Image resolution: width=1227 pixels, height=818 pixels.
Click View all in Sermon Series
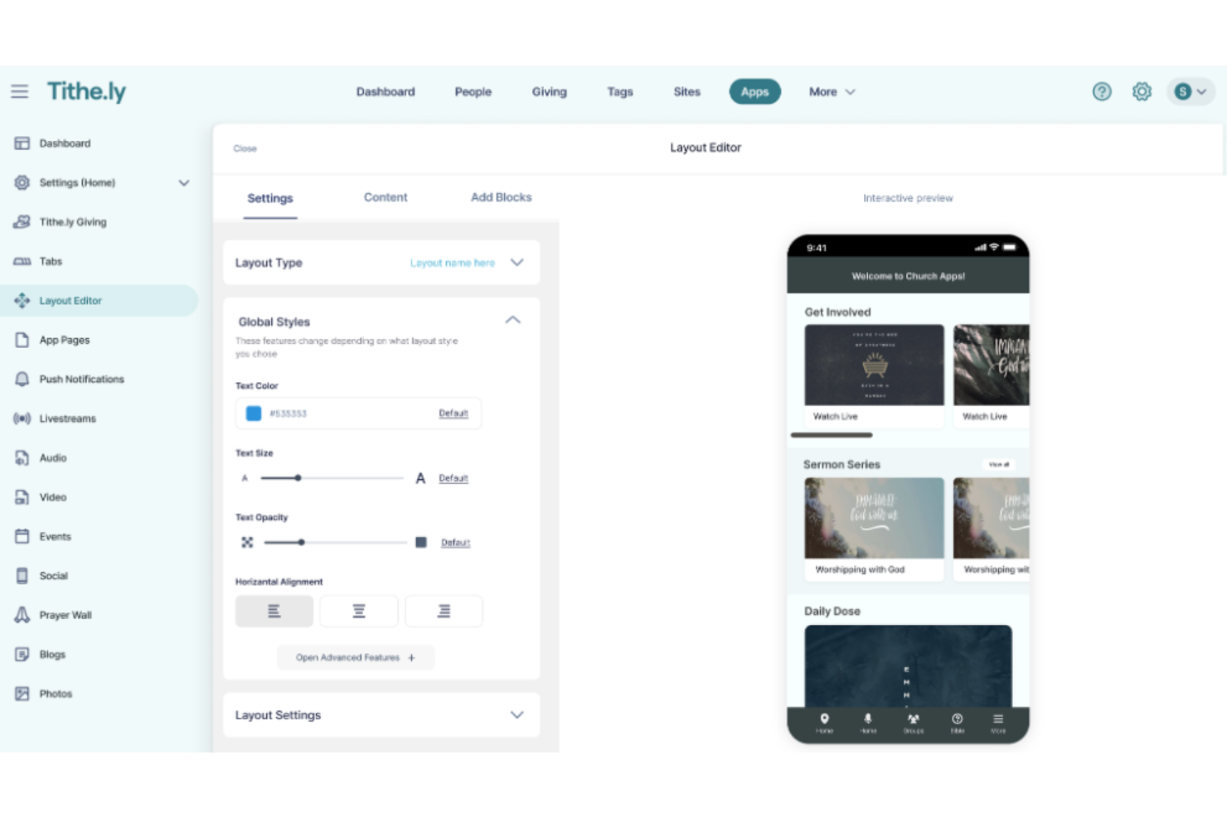coord(999,464)
